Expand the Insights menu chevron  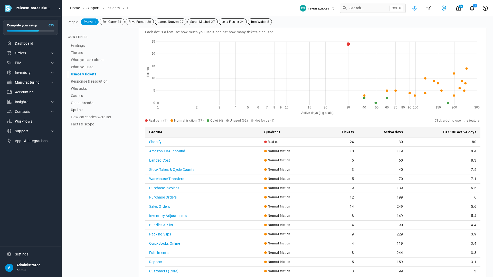click(x=52, y=102)
